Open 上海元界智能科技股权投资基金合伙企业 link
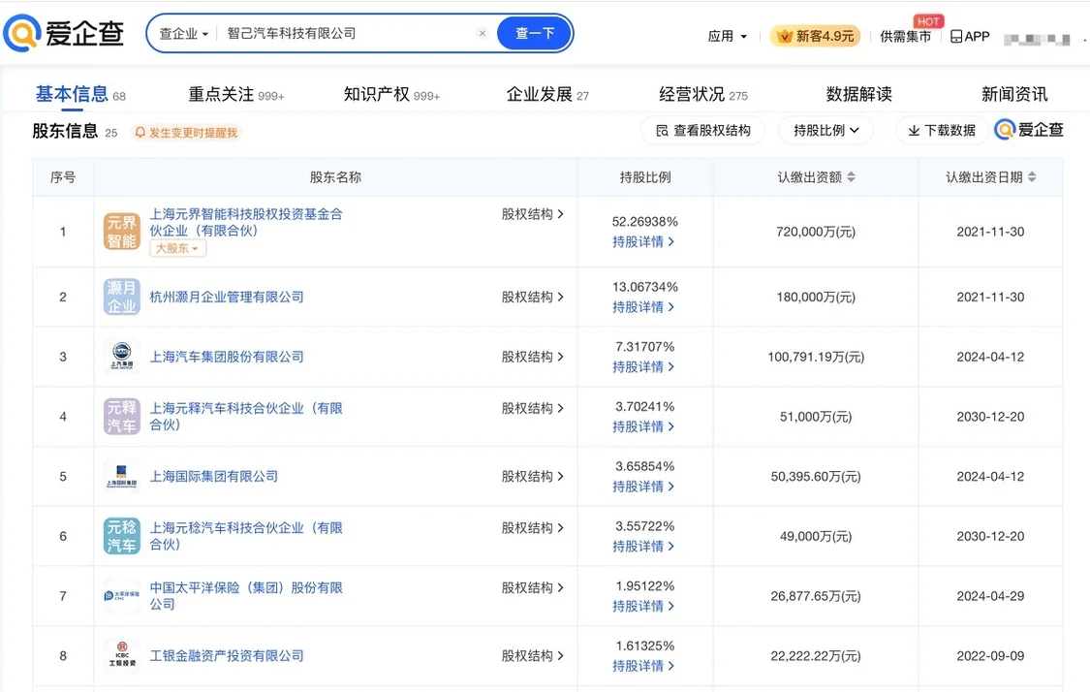This screenshot has height=692, width=1090. pos(246,222)
